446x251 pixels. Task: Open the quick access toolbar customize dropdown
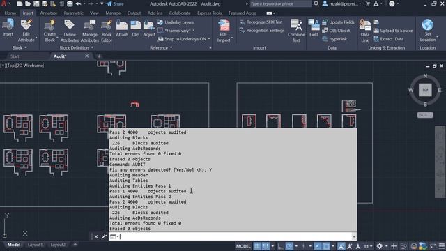point(102,3)
